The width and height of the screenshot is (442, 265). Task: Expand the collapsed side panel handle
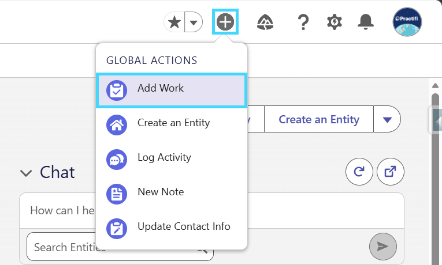tap(436, 120)
